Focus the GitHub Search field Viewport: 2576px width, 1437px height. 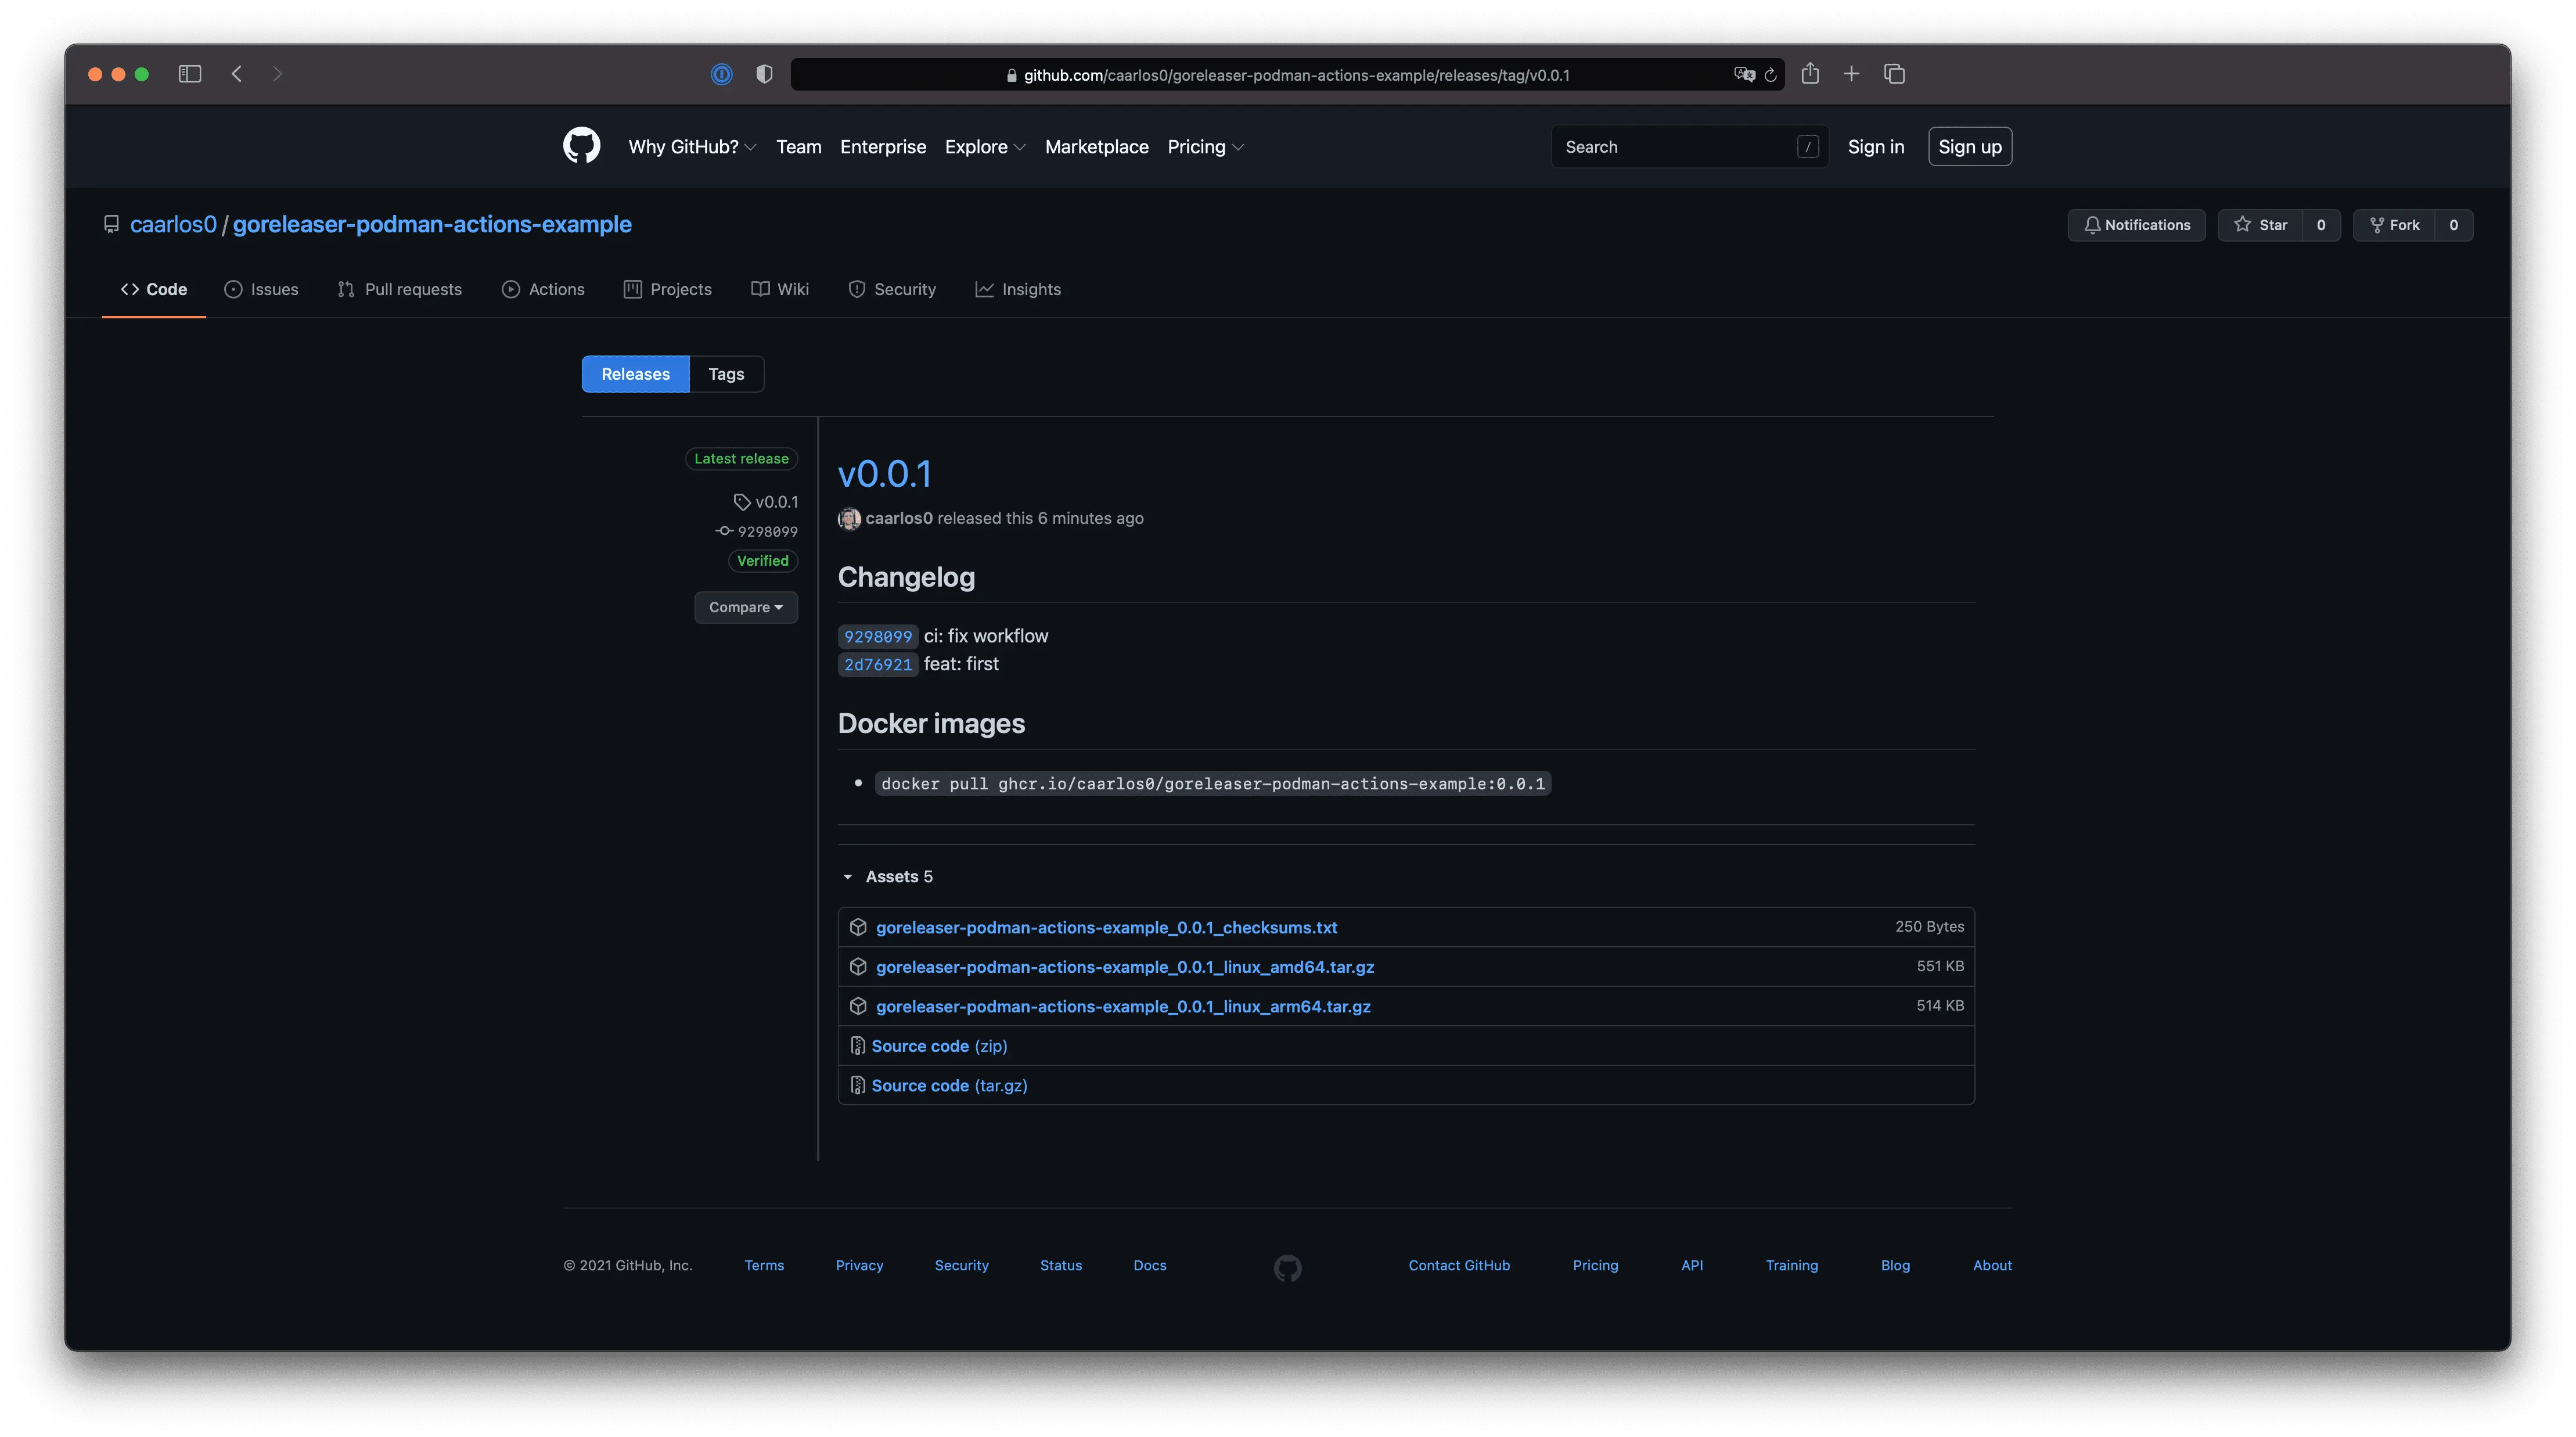click(x=1689, y=147)
